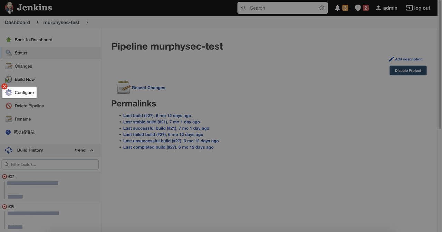Open the Changes sidebar item
The image size is (442, 232).
pos(23,66)
